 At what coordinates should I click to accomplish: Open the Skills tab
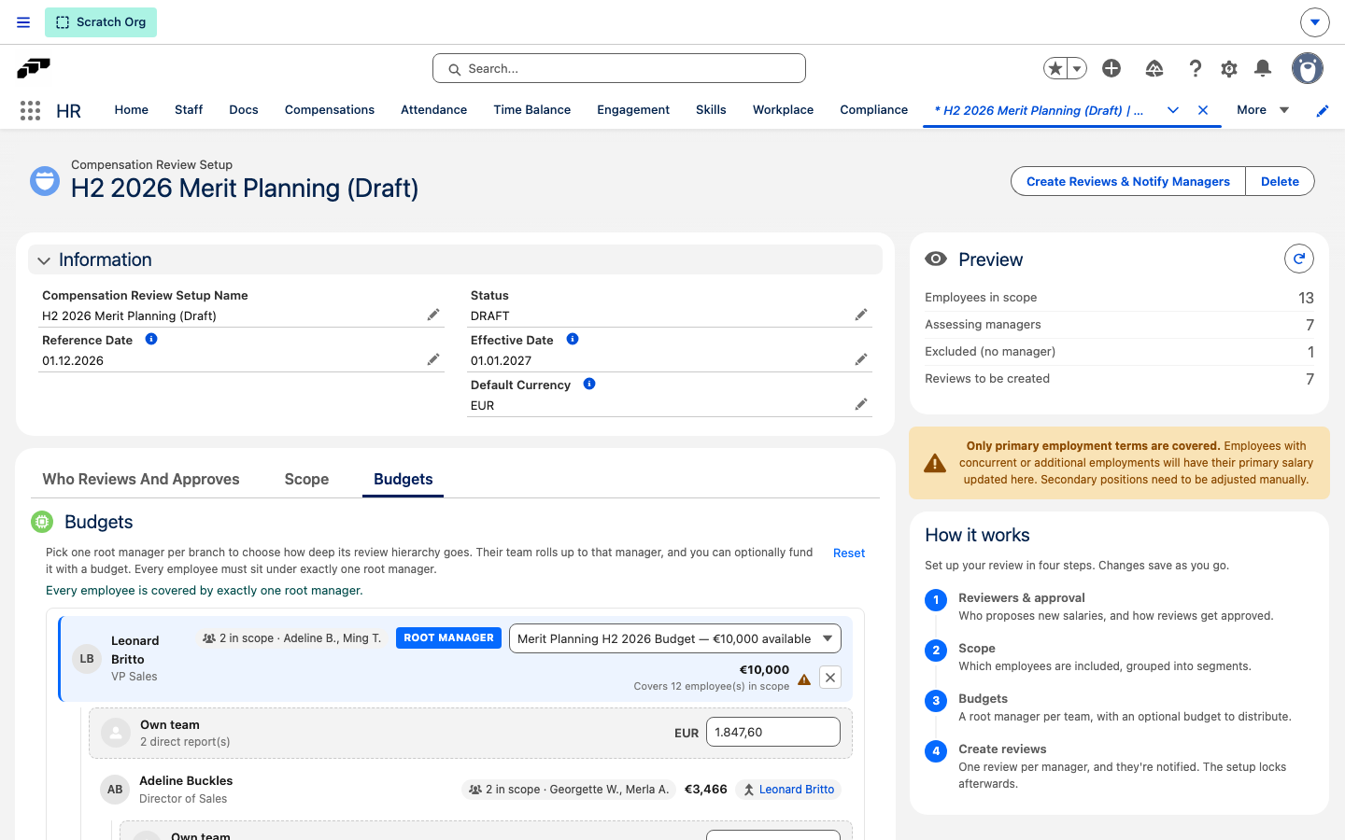(x=711, y=110)
